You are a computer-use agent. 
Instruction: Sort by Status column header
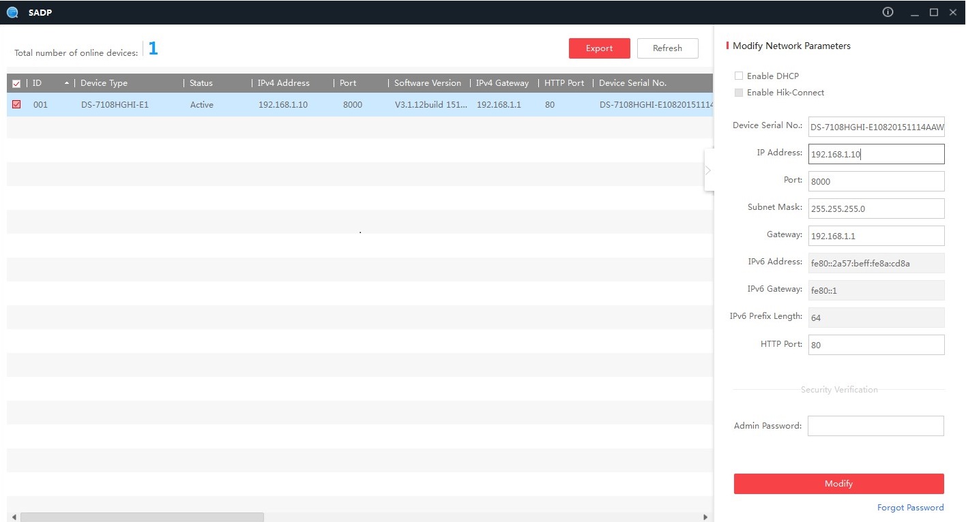(x=201, y=83)
